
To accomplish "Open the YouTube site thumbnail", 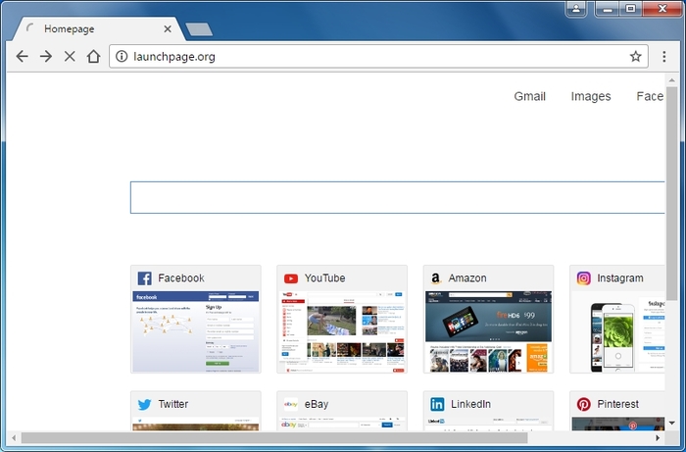I will pos(342,331).
